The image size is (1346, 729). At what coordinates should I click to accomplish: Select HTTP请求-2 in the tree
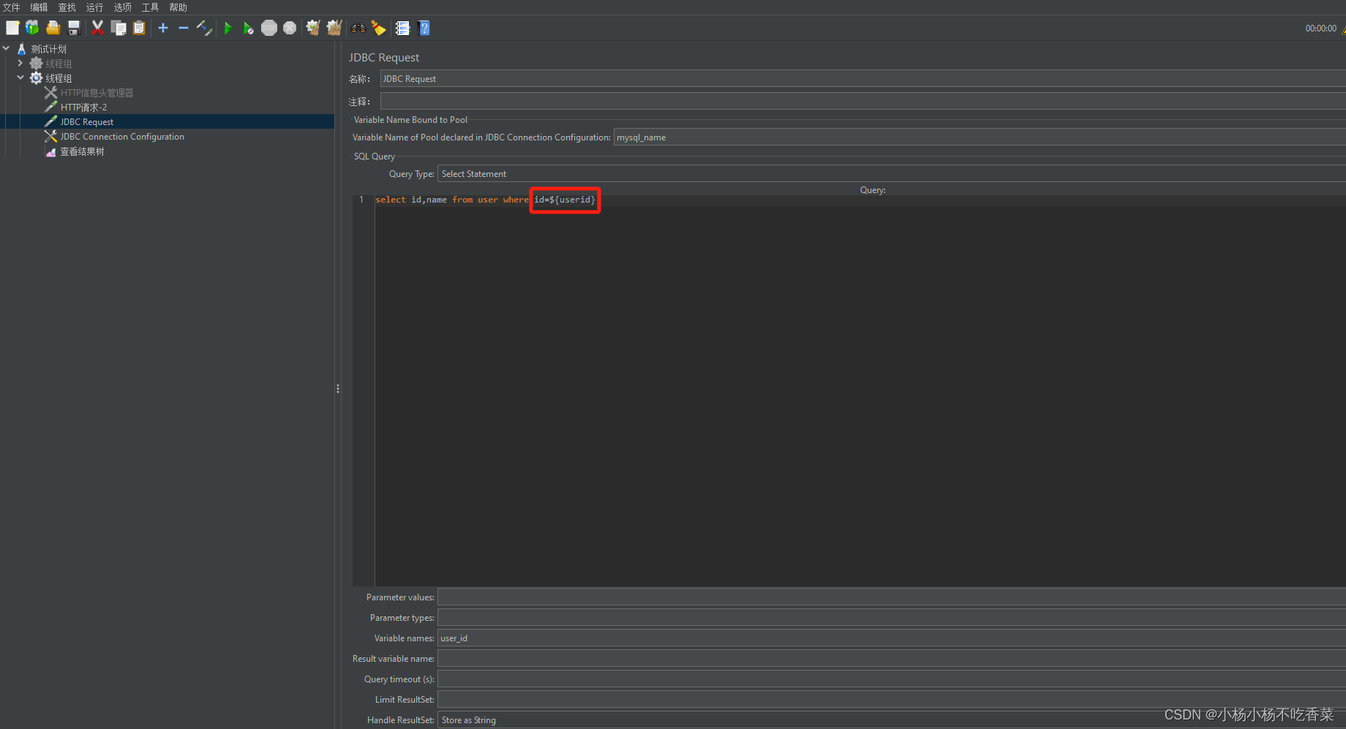point(83,107)
